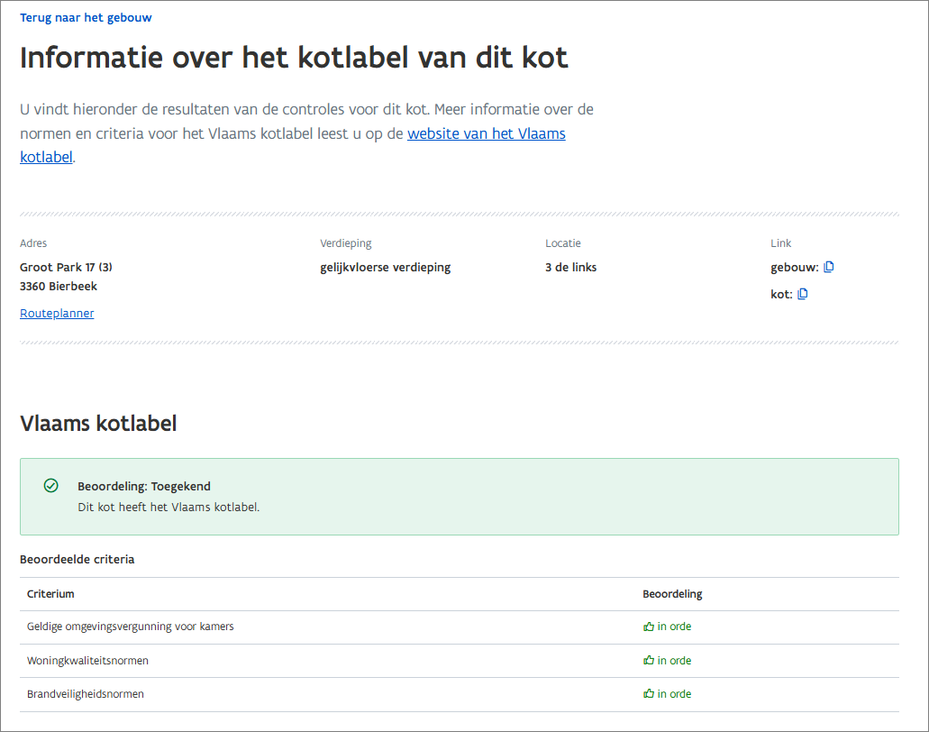Open the website van het Vlaams kotlabel link
Image resolution: width=929 pixels, height=732 pixels.
[486, 134]
